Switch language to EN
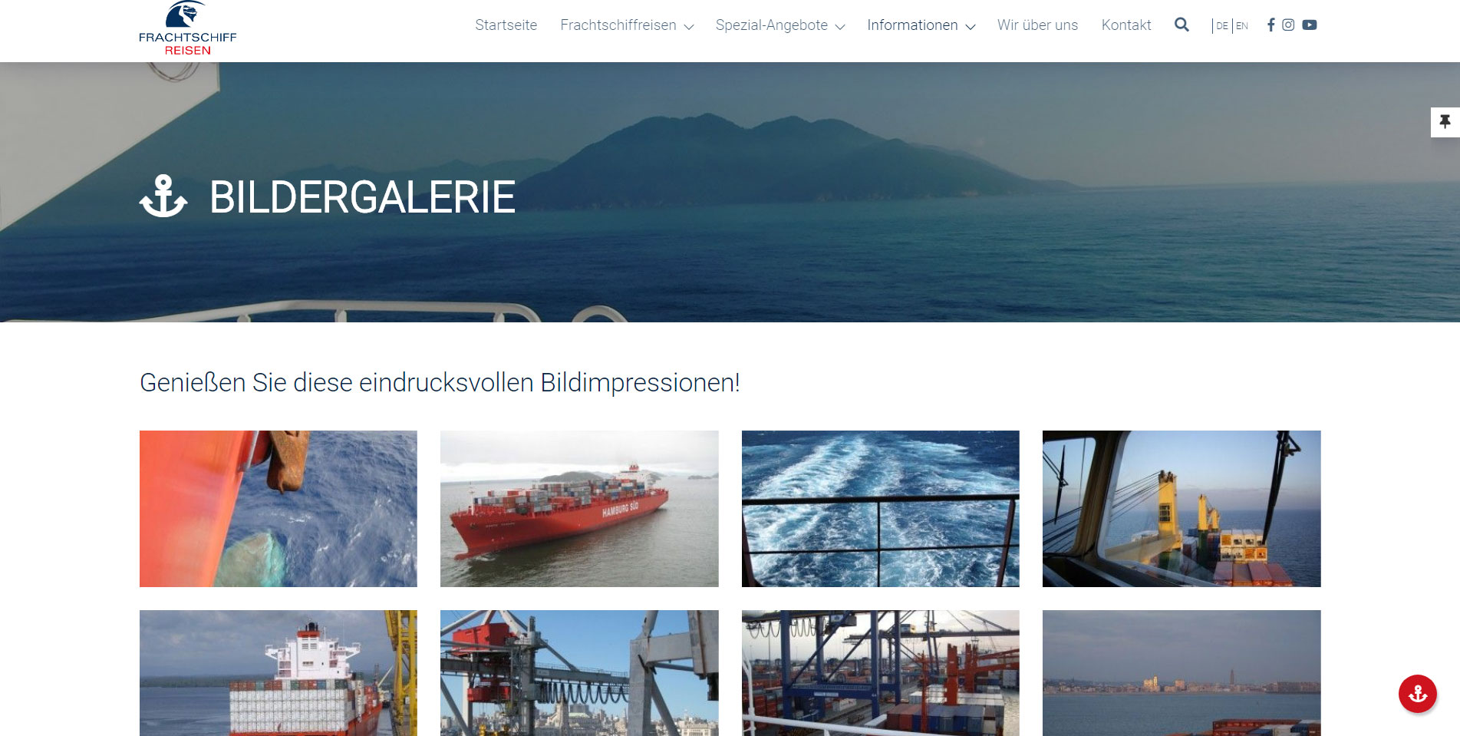This screenshot has width=1460, height=736. pos(1242,25)
